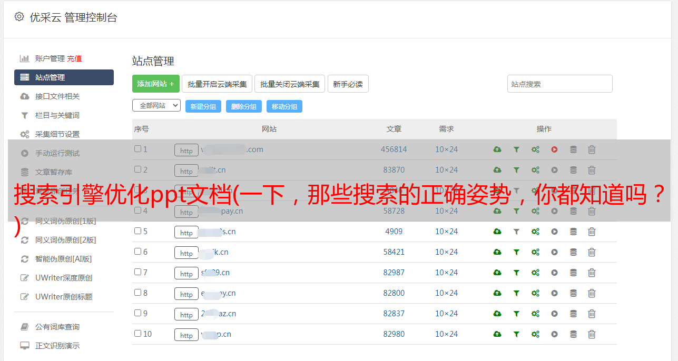Click http button in row 10
Screen dimensions: 678x361
186,335
